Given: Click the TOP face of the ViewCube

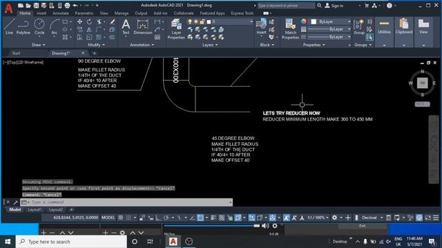Looking at the screenshot, I should pos(422,83).
